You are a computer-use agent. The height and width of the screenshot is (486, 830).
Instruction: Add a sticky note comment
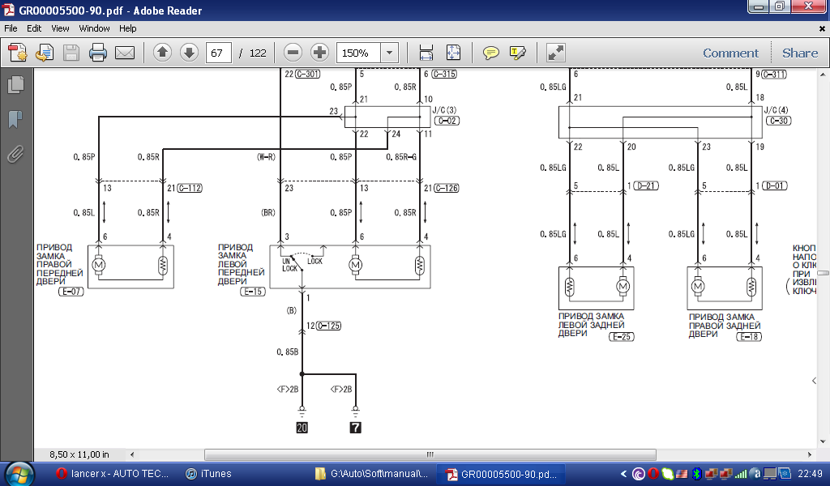point(490,53)
